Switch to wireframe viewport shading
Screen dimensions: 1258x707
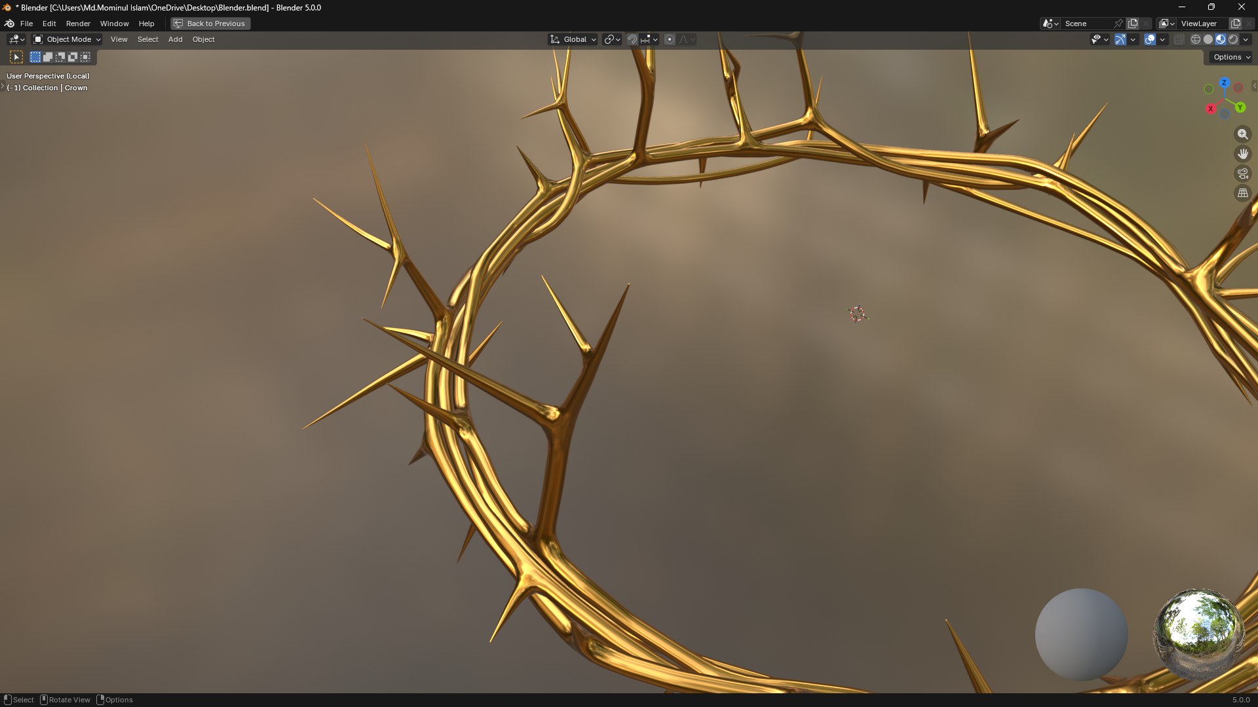1195,39
